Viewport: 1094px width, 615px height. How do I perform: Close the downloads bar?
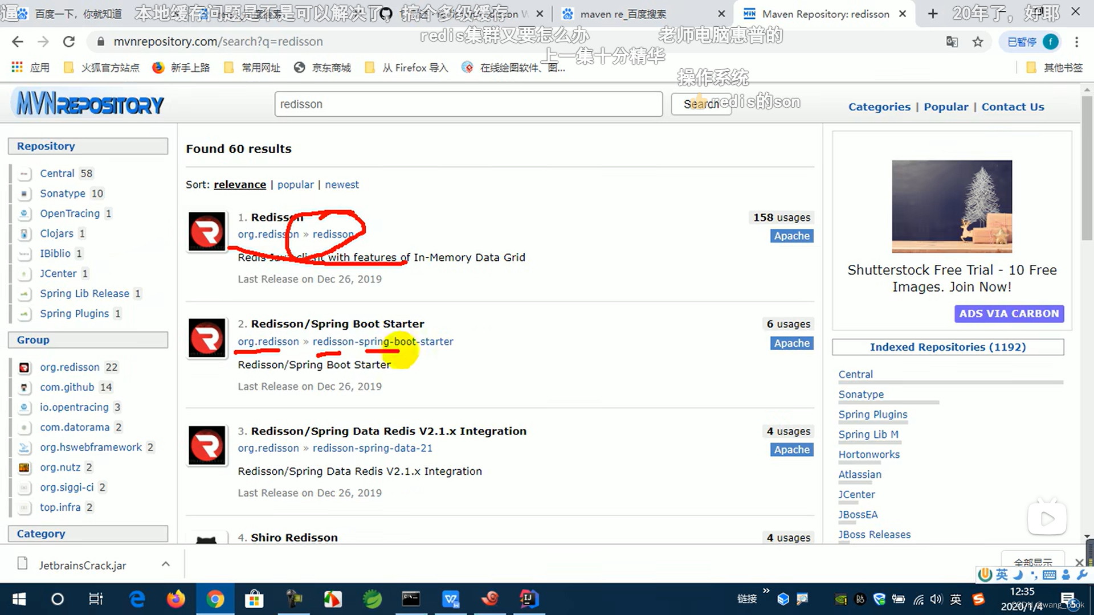tap(1079, 562)
